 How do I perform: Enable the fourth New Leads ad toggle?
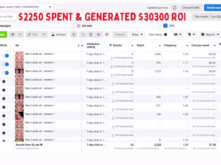pos(5,81)
